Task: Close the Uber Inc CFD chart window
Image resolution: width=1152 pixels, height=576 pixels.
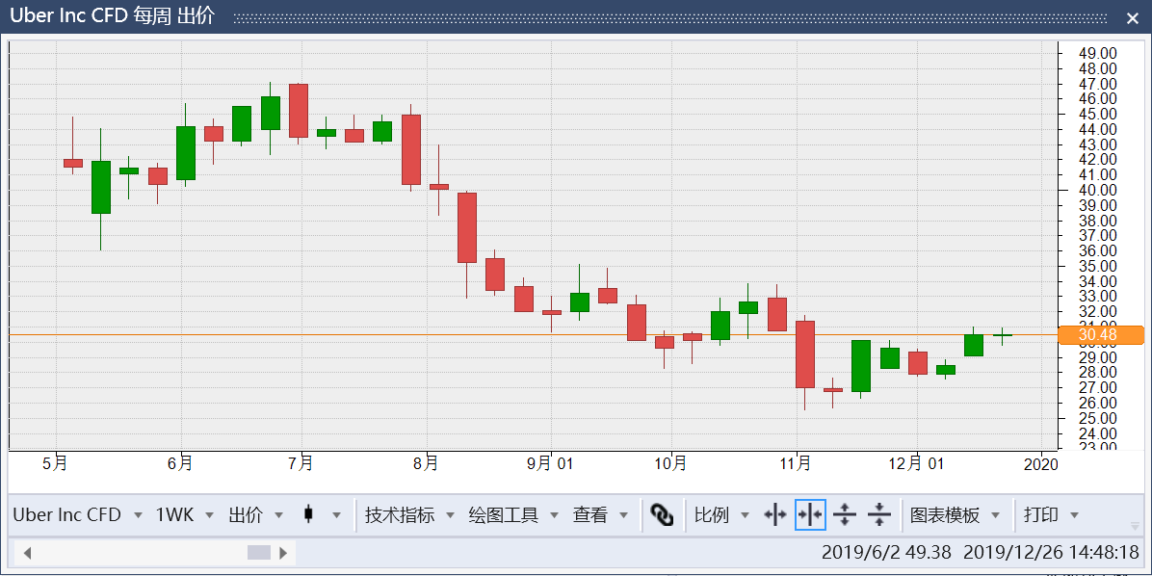Action: (x=1132, y=18)
